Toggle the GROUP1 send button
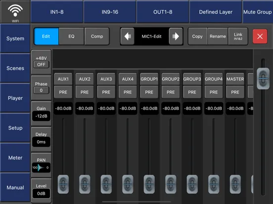The width and height of the screenshot is (273, 204). 149,79
